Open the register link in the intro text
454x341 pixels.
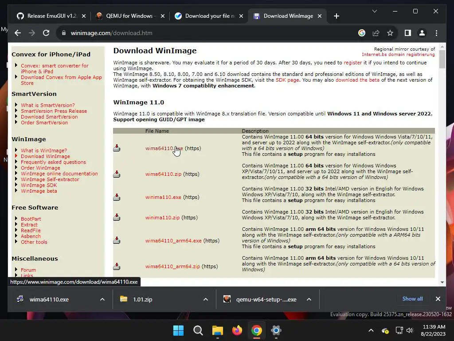coord(352,63)
